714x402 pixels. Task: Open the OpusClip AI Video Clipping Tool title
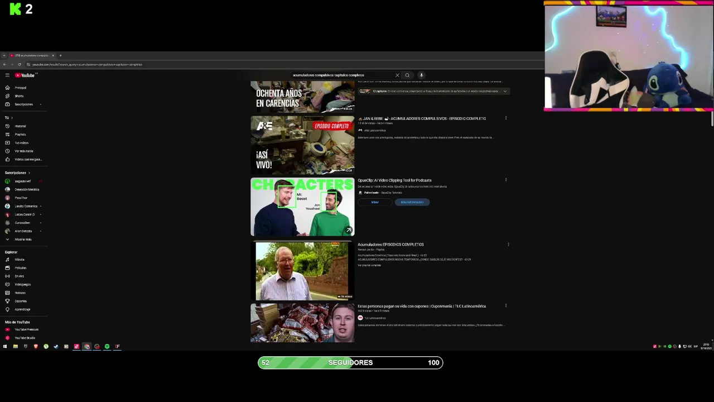[x=394, y=180]
